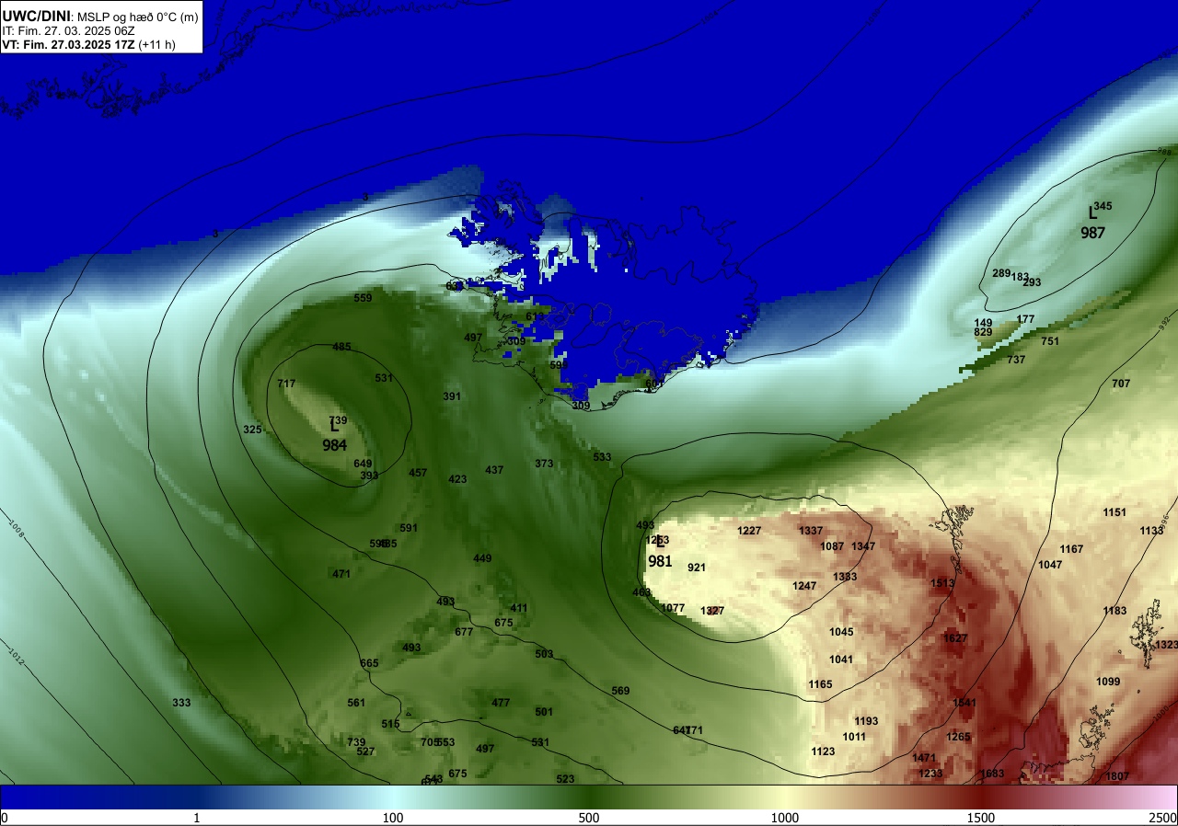Click the 423 height value

tap(457, 479)
